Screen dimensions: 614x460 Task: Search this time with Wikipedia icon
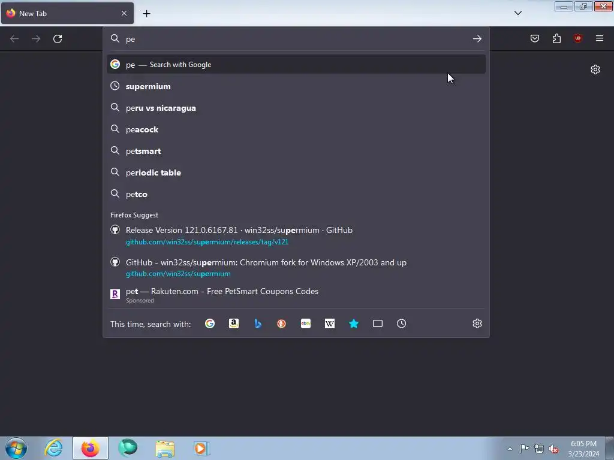pos(330,323)
